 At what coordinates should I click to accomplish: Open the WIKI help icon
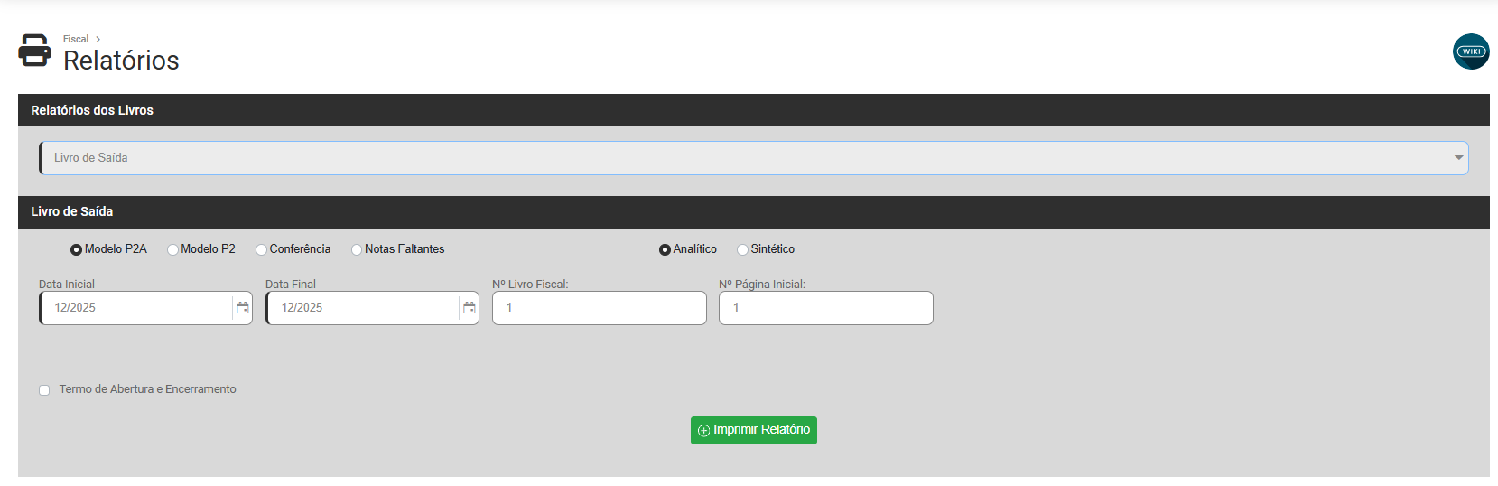point(1471,51)
